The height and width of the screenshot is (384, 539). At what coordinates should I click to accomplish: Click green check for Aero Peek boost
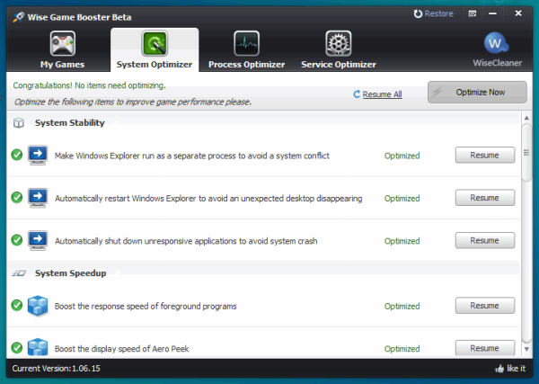coord(17,347)
